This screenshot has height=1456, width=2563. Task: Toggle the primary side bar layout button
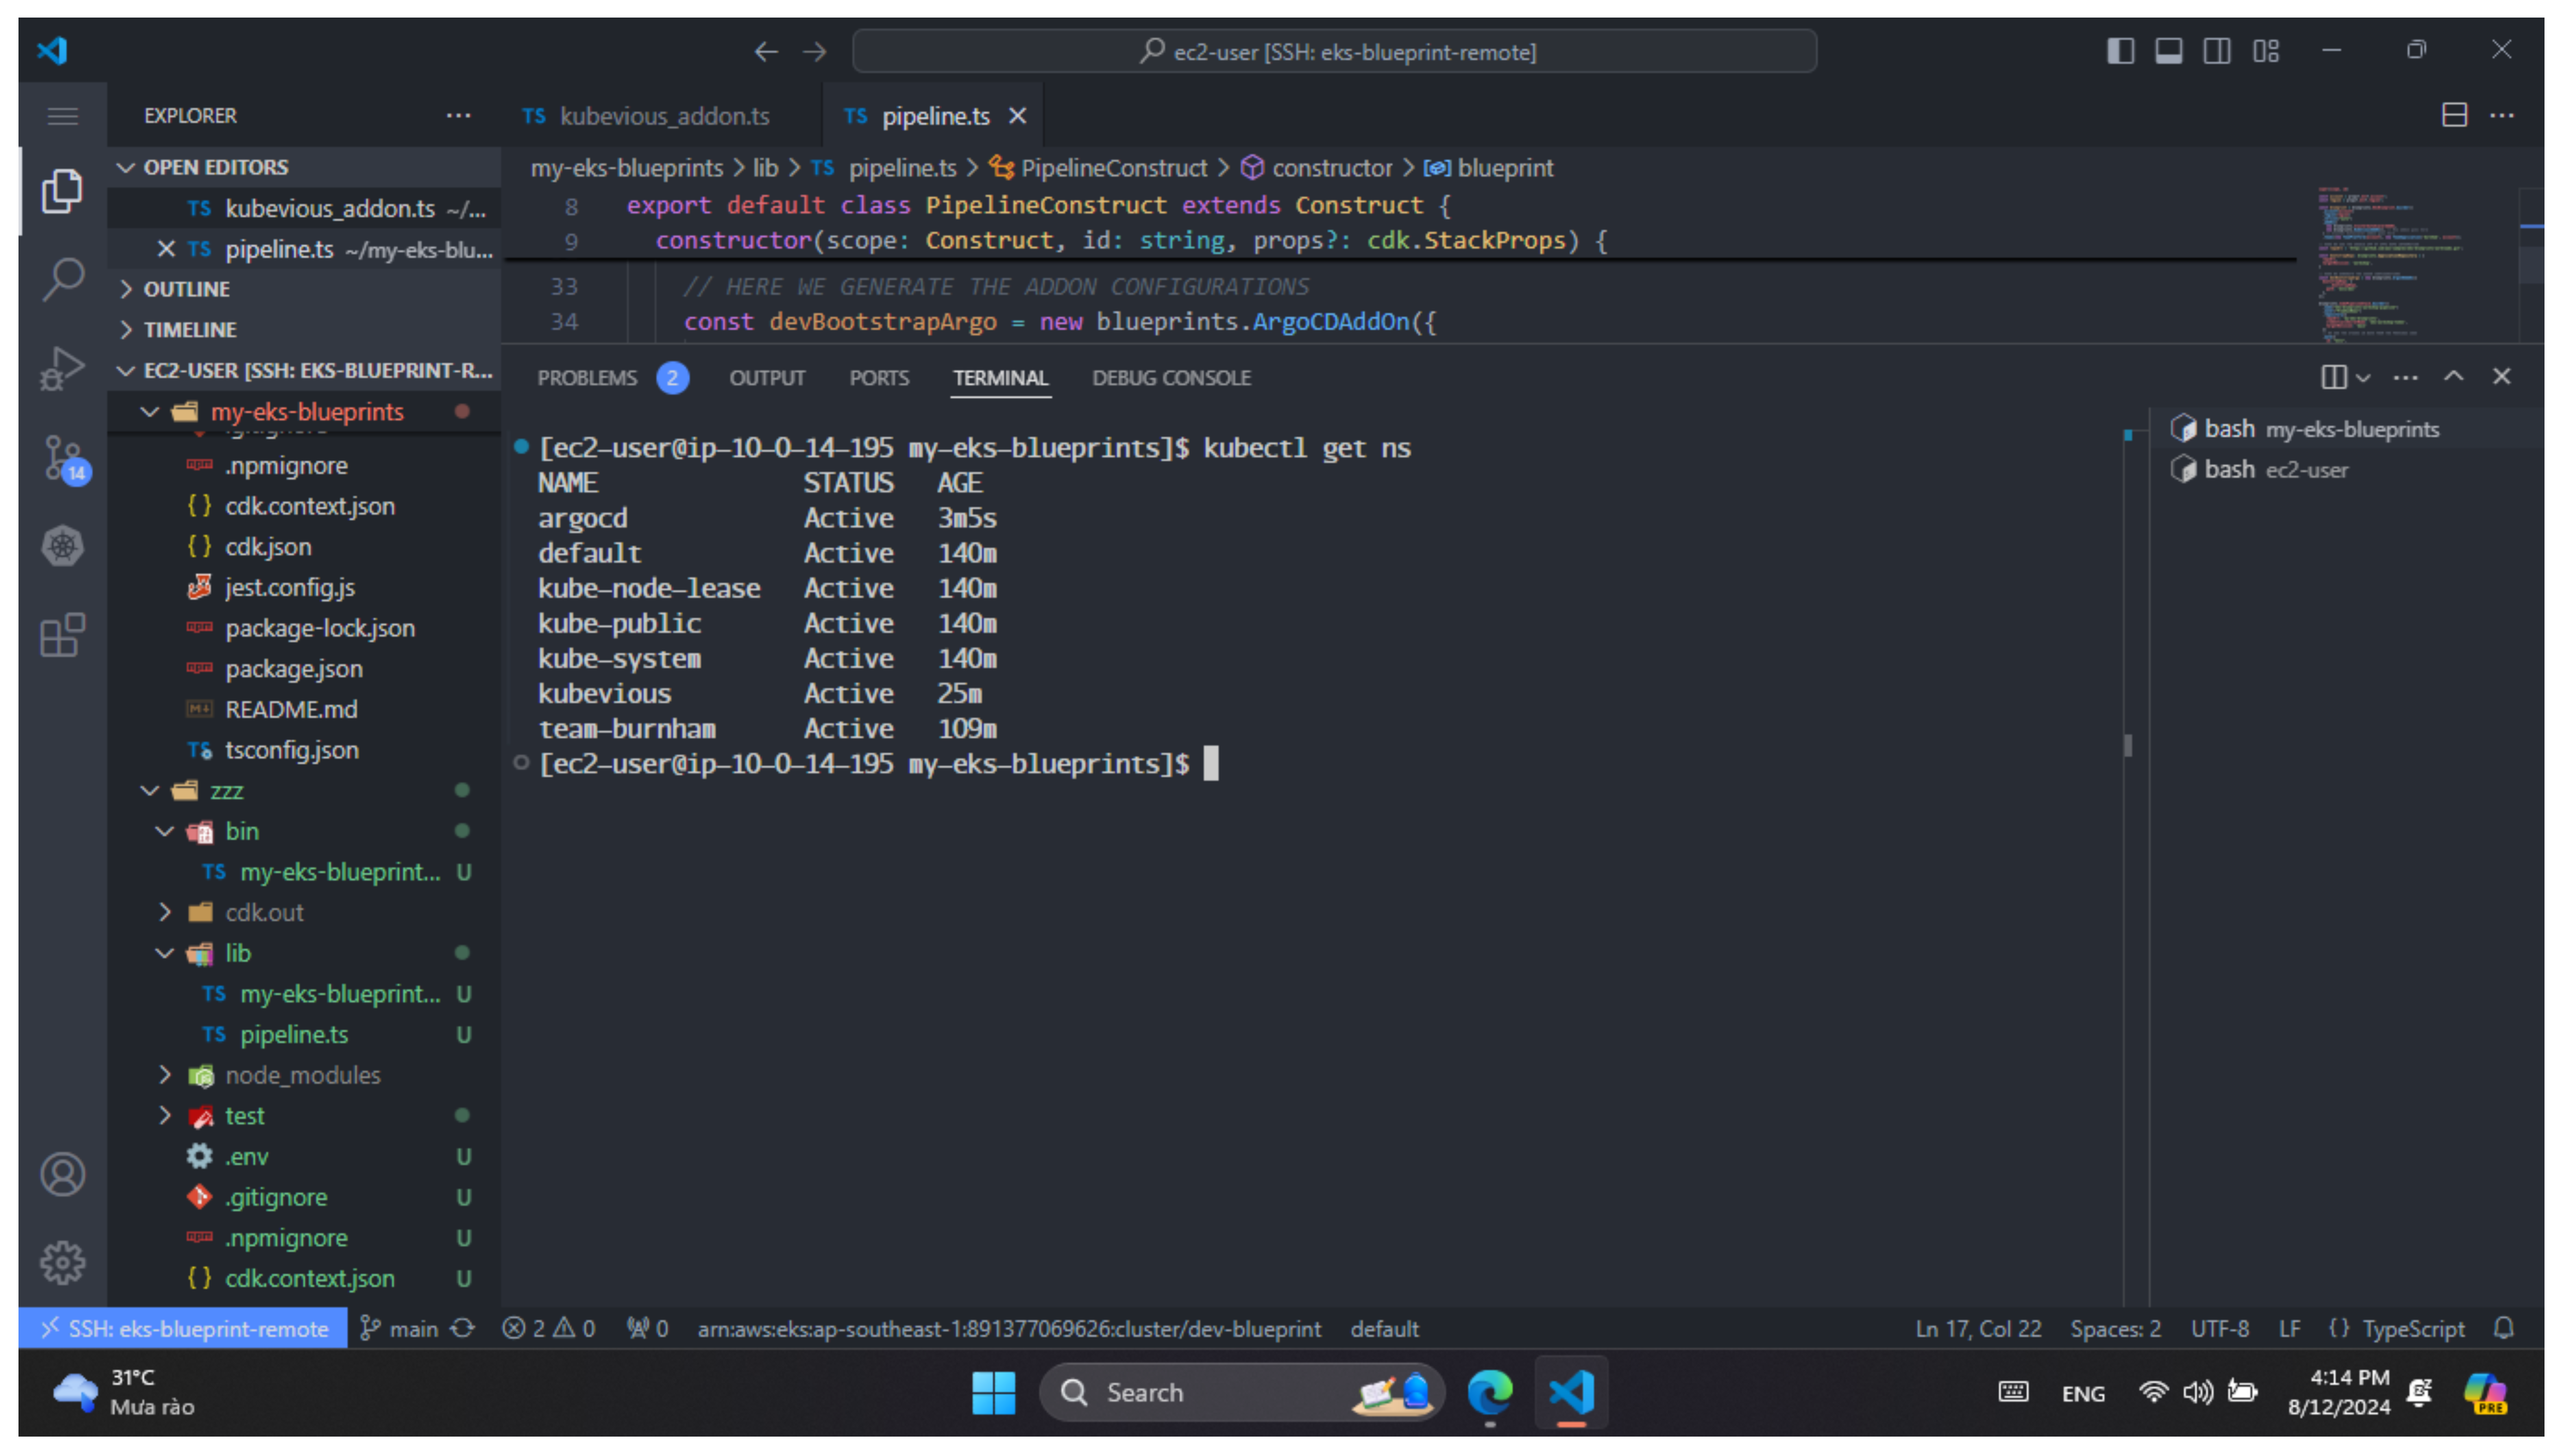(2120, 51)
